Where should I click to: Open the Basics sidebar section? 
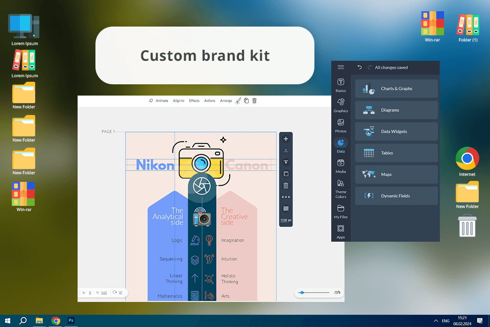point(340,85)
